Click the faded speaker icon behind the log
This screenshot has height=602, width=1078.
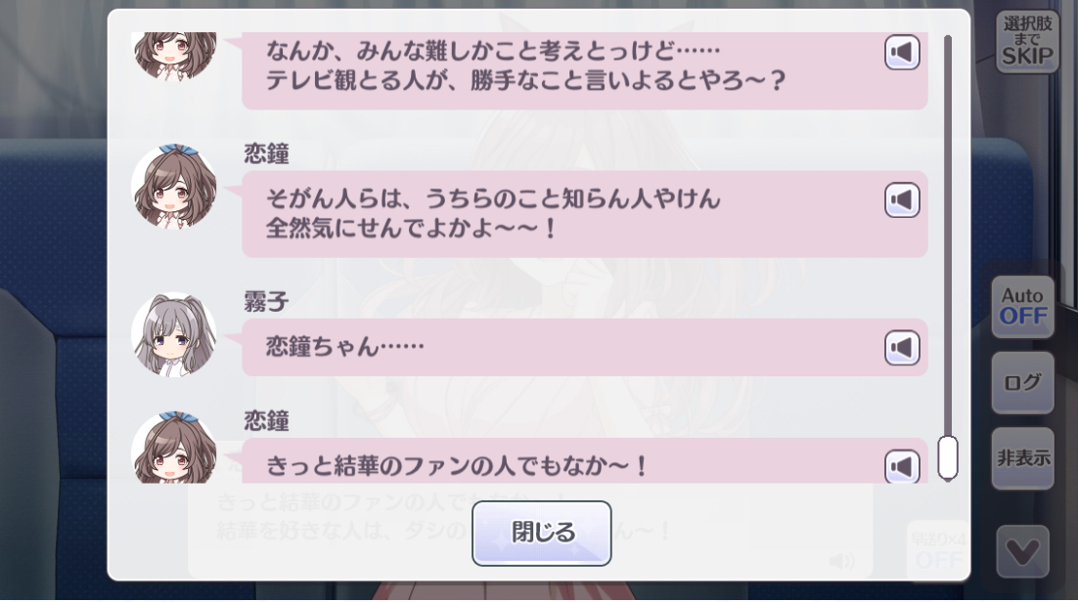pos(841,562)
